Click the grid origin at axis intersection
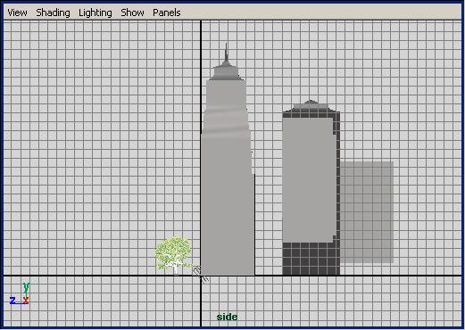 coord(201,276)
